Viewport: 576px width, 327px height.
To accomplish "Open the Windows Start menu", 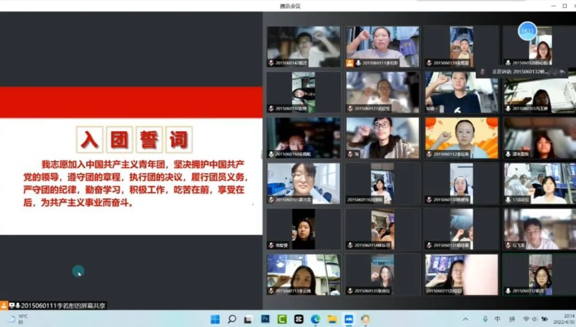I will click(215, 319).
